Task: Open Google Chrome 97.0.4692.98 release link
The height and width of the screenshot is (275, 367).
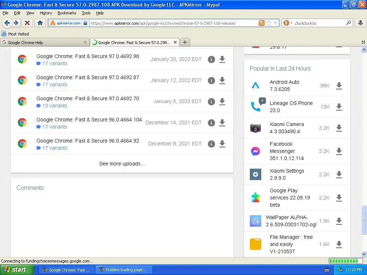Action: (88, 56)
